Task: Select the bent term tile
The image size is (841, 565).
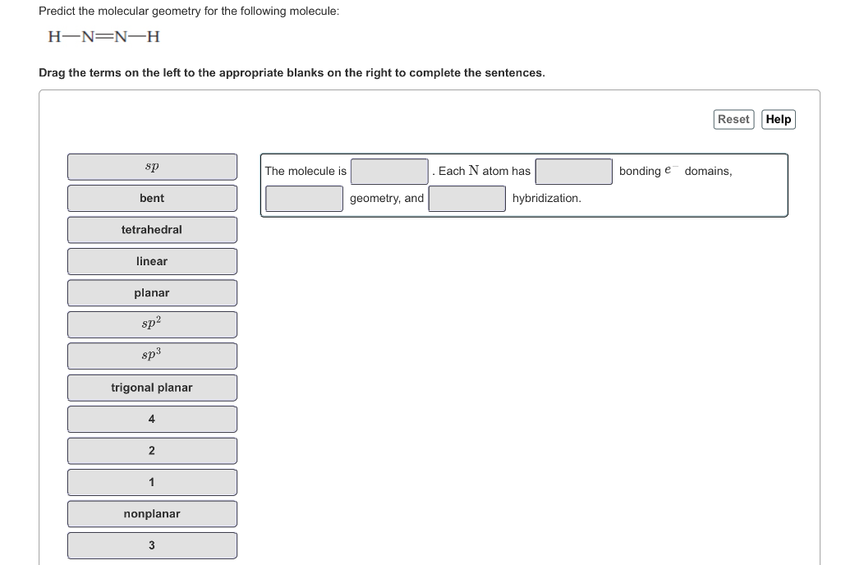Action: 152,198
